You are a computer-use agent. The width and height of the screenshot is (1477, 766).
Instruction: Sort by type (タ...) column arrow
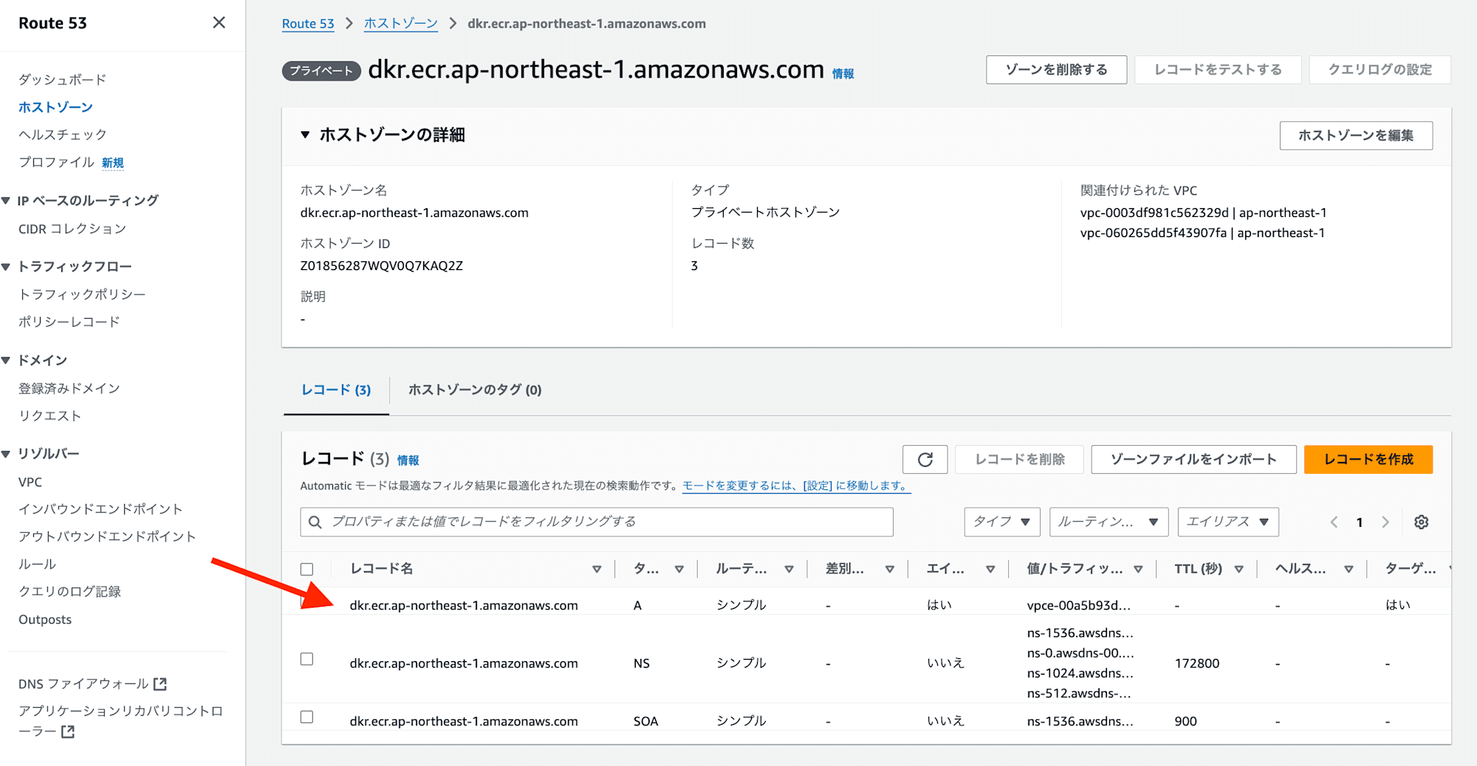click(679, 569)
